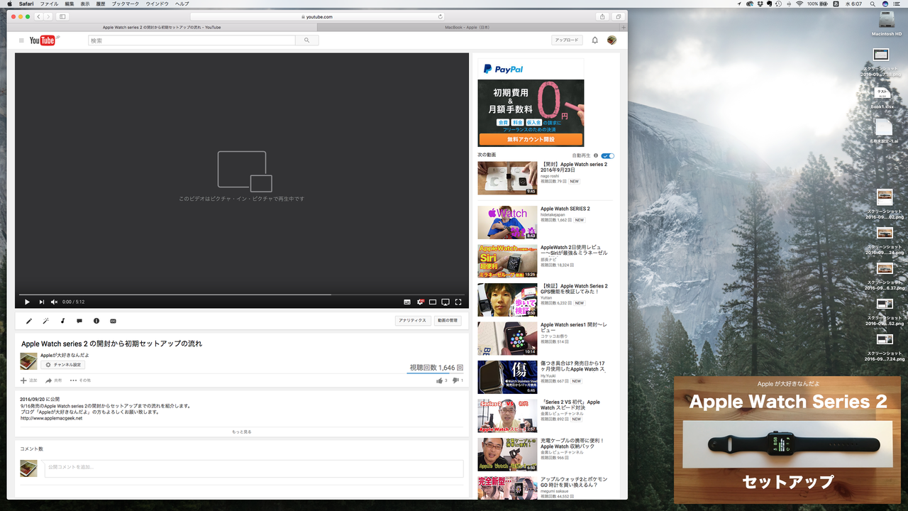The width and height of the screenshot is (908, 511).
Task: Open the Apple Watch SERIES 2 hidetakejapan video
Action: click(x=507, y=222)
